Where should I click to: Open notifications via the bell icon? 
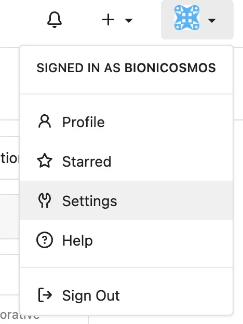(x=55, y=20)
